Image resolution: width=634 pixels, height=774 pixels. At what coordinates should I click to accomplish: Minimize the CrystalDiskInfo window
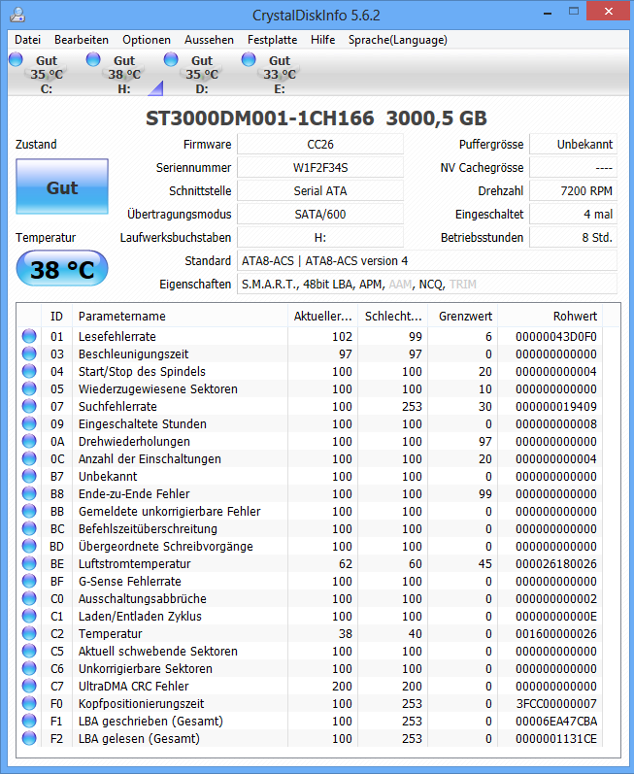[548, 13]
